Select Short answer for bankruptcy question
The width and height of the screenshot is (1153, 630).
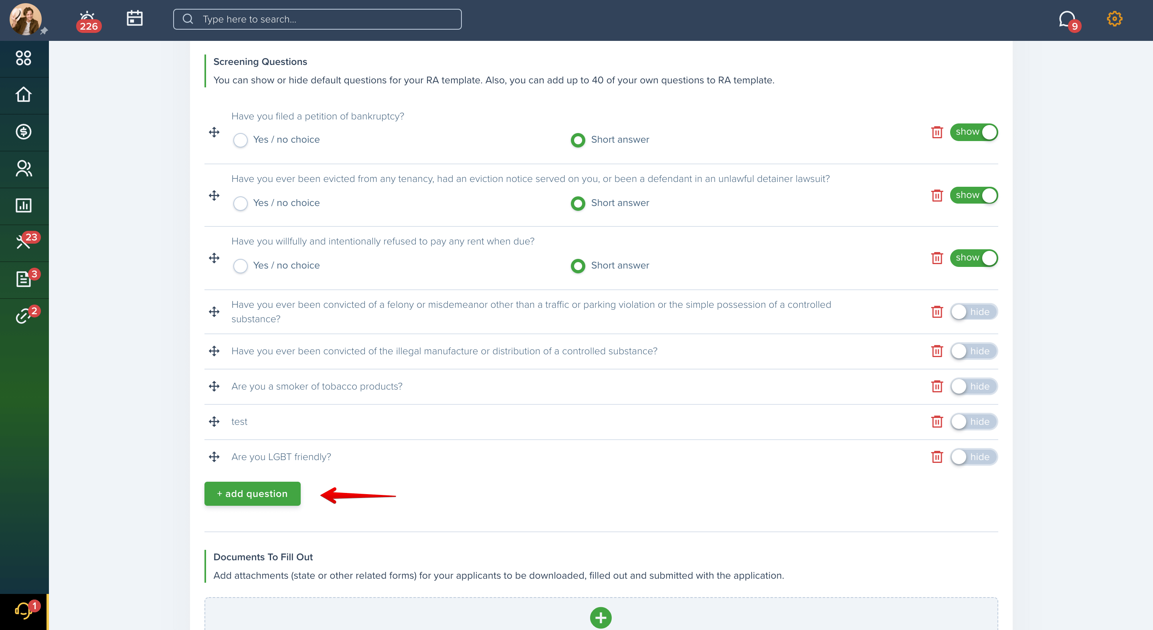point(578,140)
